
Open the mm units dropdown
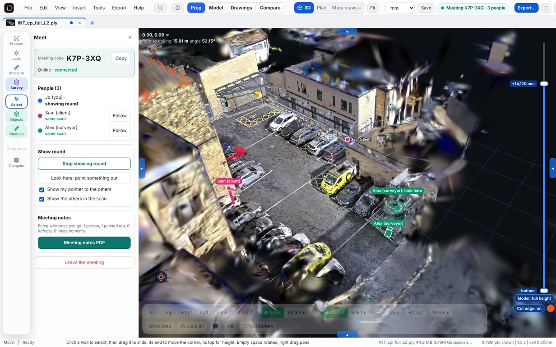tap(400, 8)
